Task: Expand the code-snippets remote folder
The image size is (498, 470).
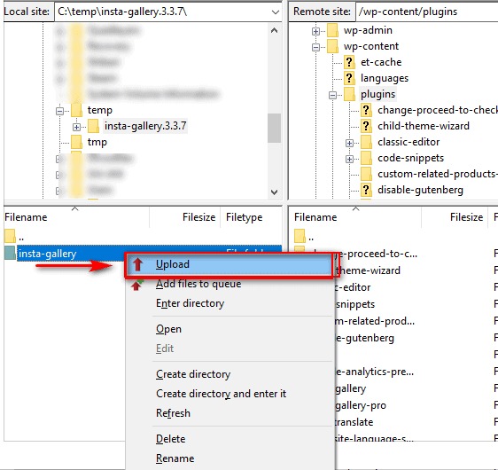Action: click(x=349, y=159)
